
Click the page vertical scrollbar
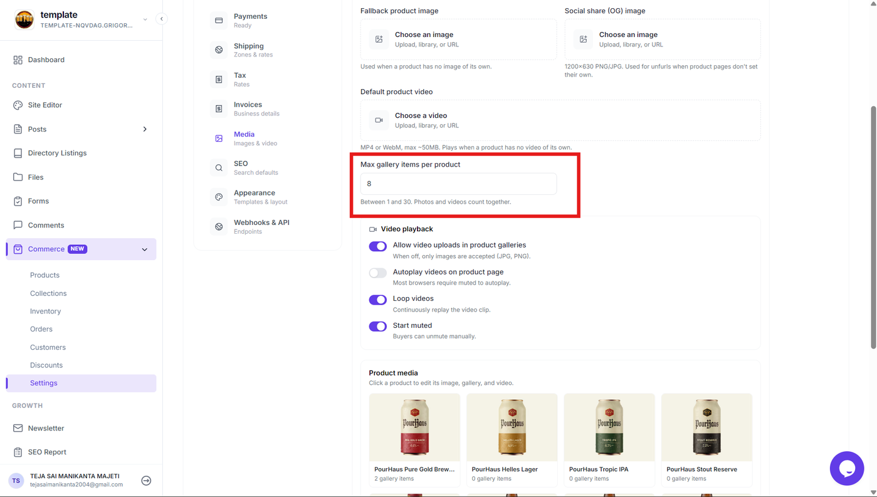pyautogui.click(x=873, y=227)
